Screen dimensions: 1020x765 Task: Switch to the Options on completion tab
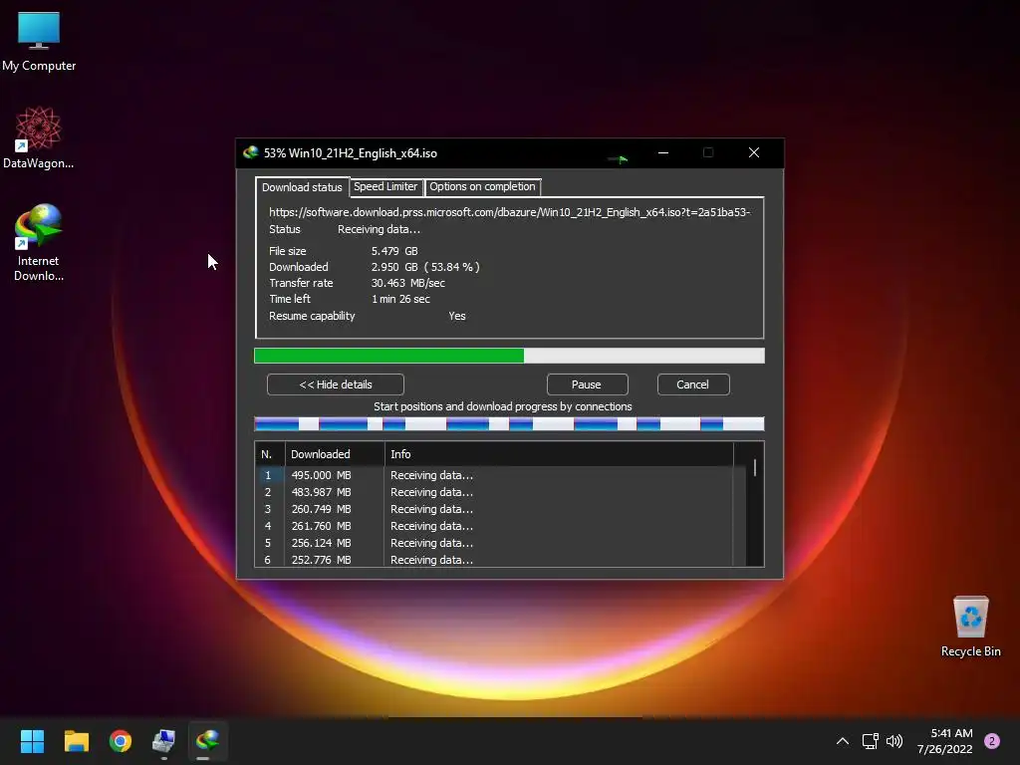pyautogui.click(x=482, y=186)
